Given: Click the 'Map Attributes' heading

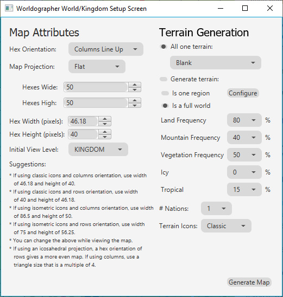Looking at the screenshot, I should click(x=44, y=33).
